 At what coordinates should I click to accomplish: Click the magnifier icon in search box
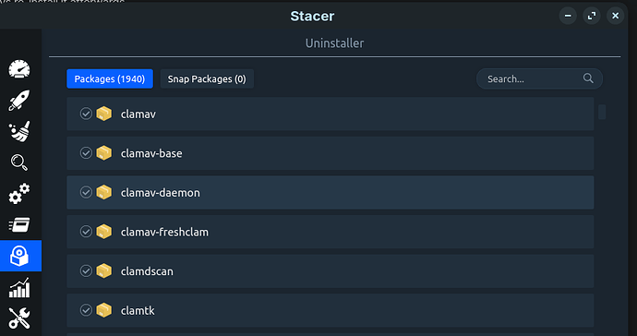[588, 78]
